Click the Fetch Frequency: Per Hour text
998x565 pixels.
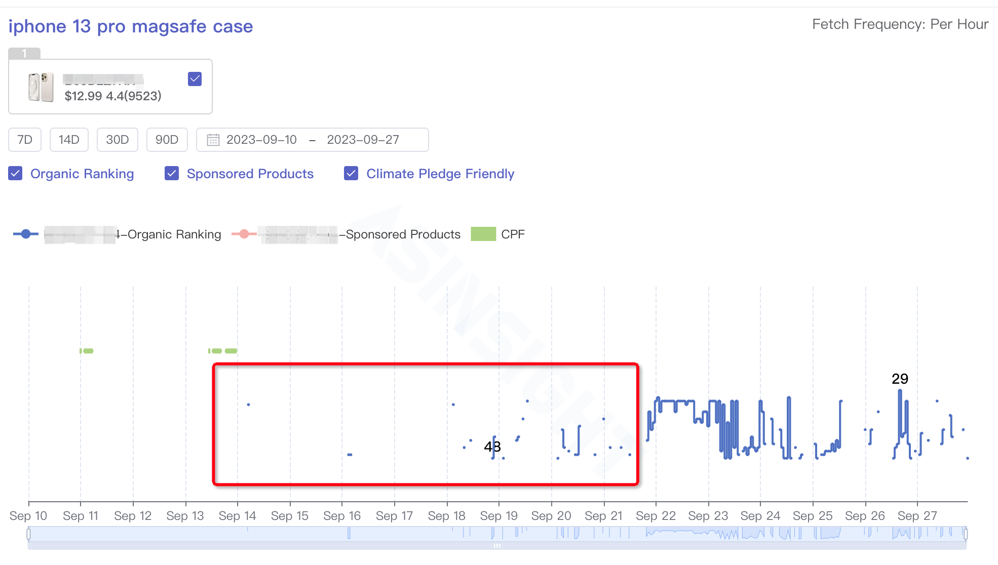pyautogui.click(x=900, y=24)
